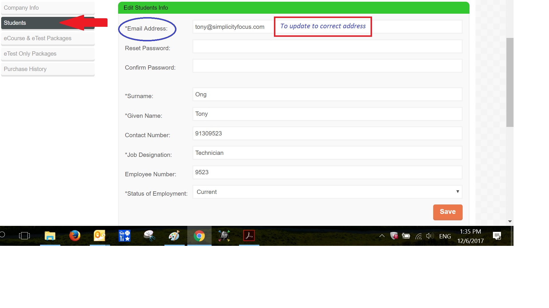Click the Reset Password: label

[x=148, y=48]
